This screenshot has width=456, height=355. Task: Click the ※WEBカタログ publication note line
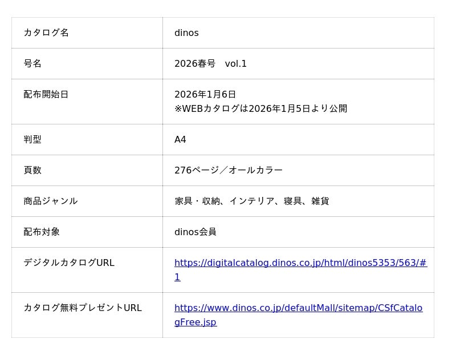pyautogui.click(x=260, y=108)
